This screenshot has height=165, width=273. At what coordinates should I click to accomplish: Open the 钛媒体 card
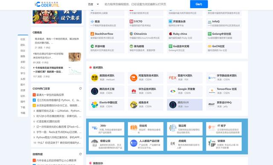[224, 144]
